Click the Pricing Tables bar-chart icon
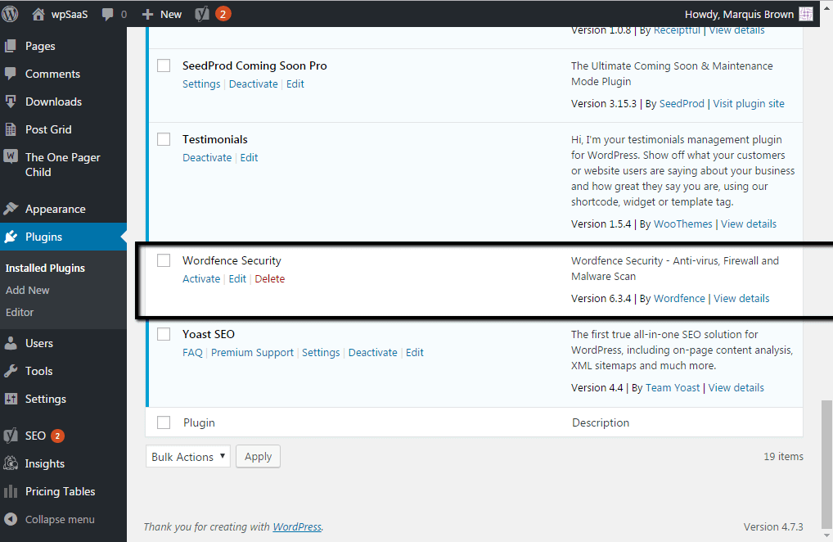 [11, 491]
